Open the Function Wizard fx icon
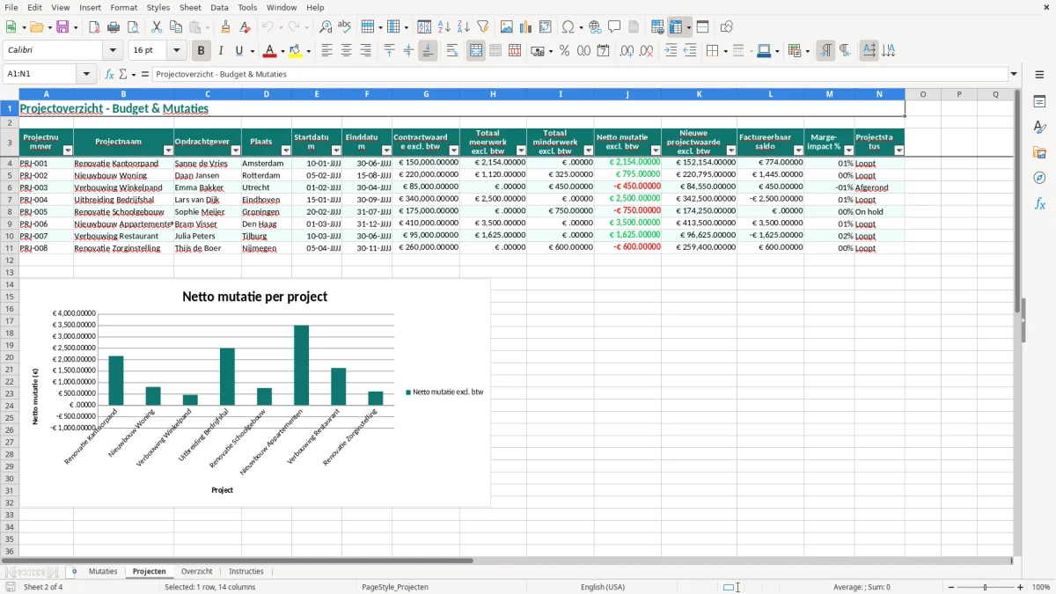 [x=110, y=75]
